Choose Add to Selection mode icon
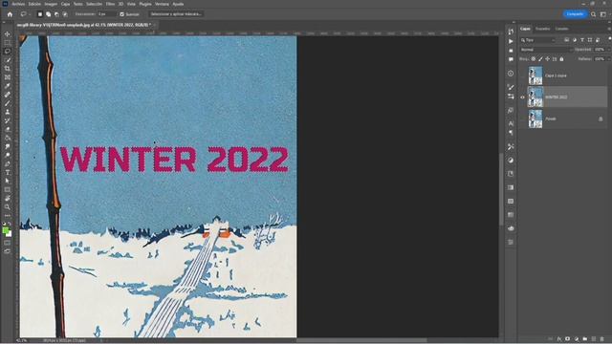Screen dimensions: 612x344 [x=49, y=14]
